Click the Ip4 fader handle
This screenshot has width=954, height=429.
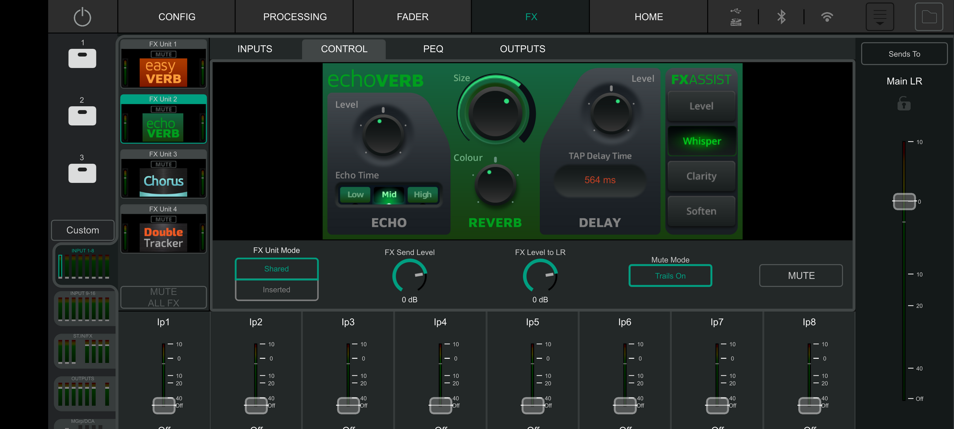(441, 406)
